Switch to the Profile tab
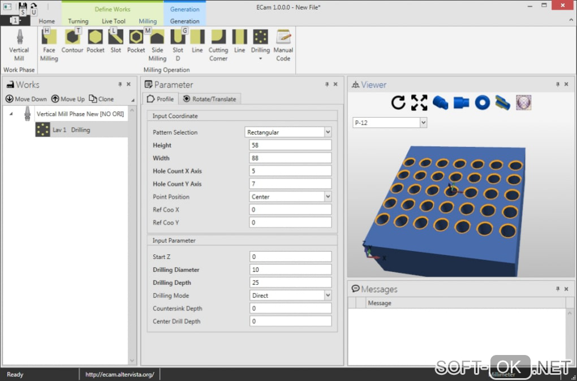This screenshot has height=381, width=577. click(x=161, y=99)
